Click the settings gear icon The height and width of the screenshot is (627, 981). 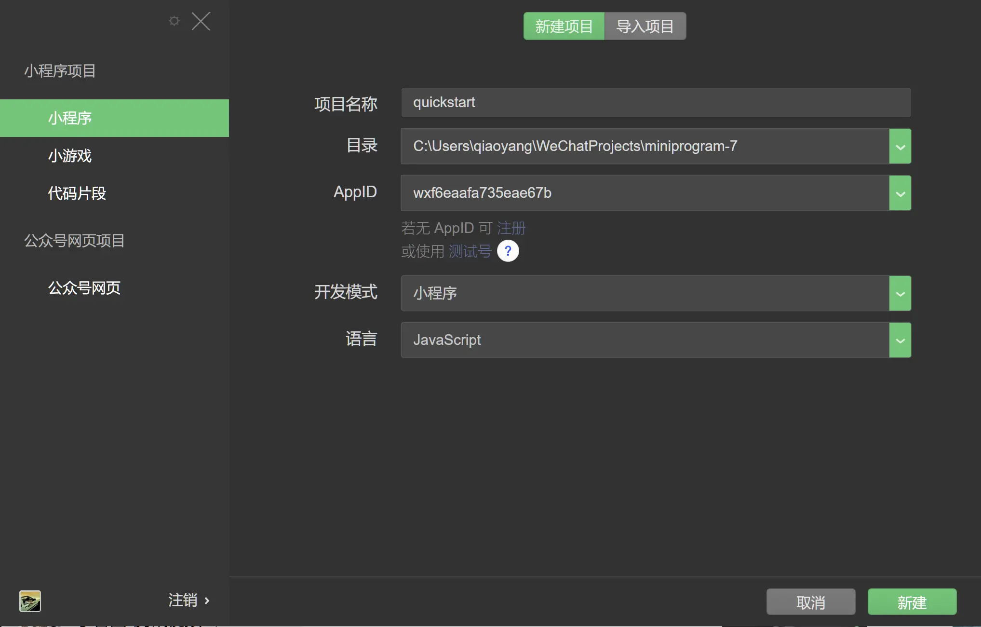pos(174,21)
